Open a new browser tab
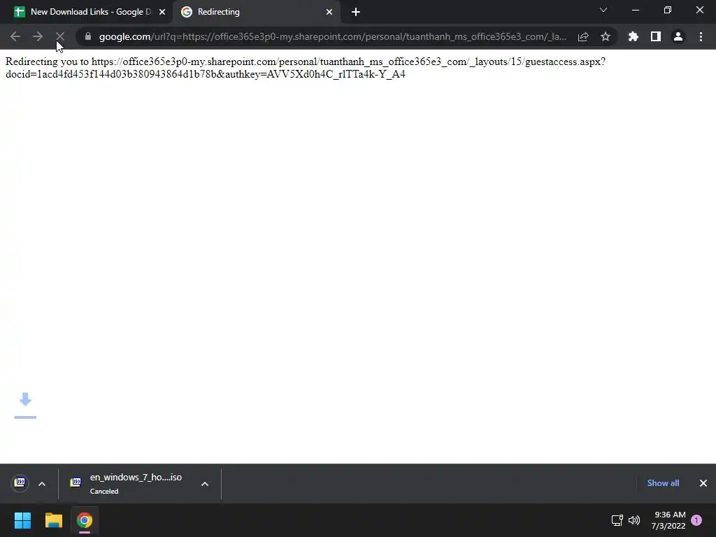The image size is (716, 537). click(356, 12)
